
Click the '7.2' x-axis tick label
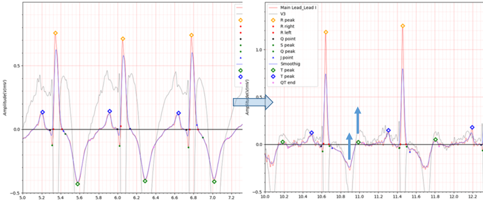point(232,198)
